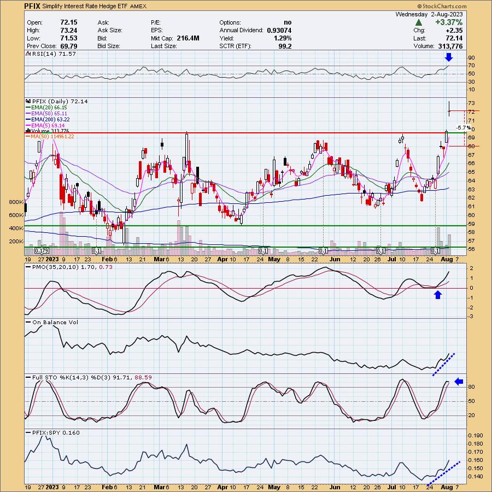The height and width of the screenshot is (492, 492).
Task: Click the Annual Dividend value 0.93074
Action: (279, 31)
